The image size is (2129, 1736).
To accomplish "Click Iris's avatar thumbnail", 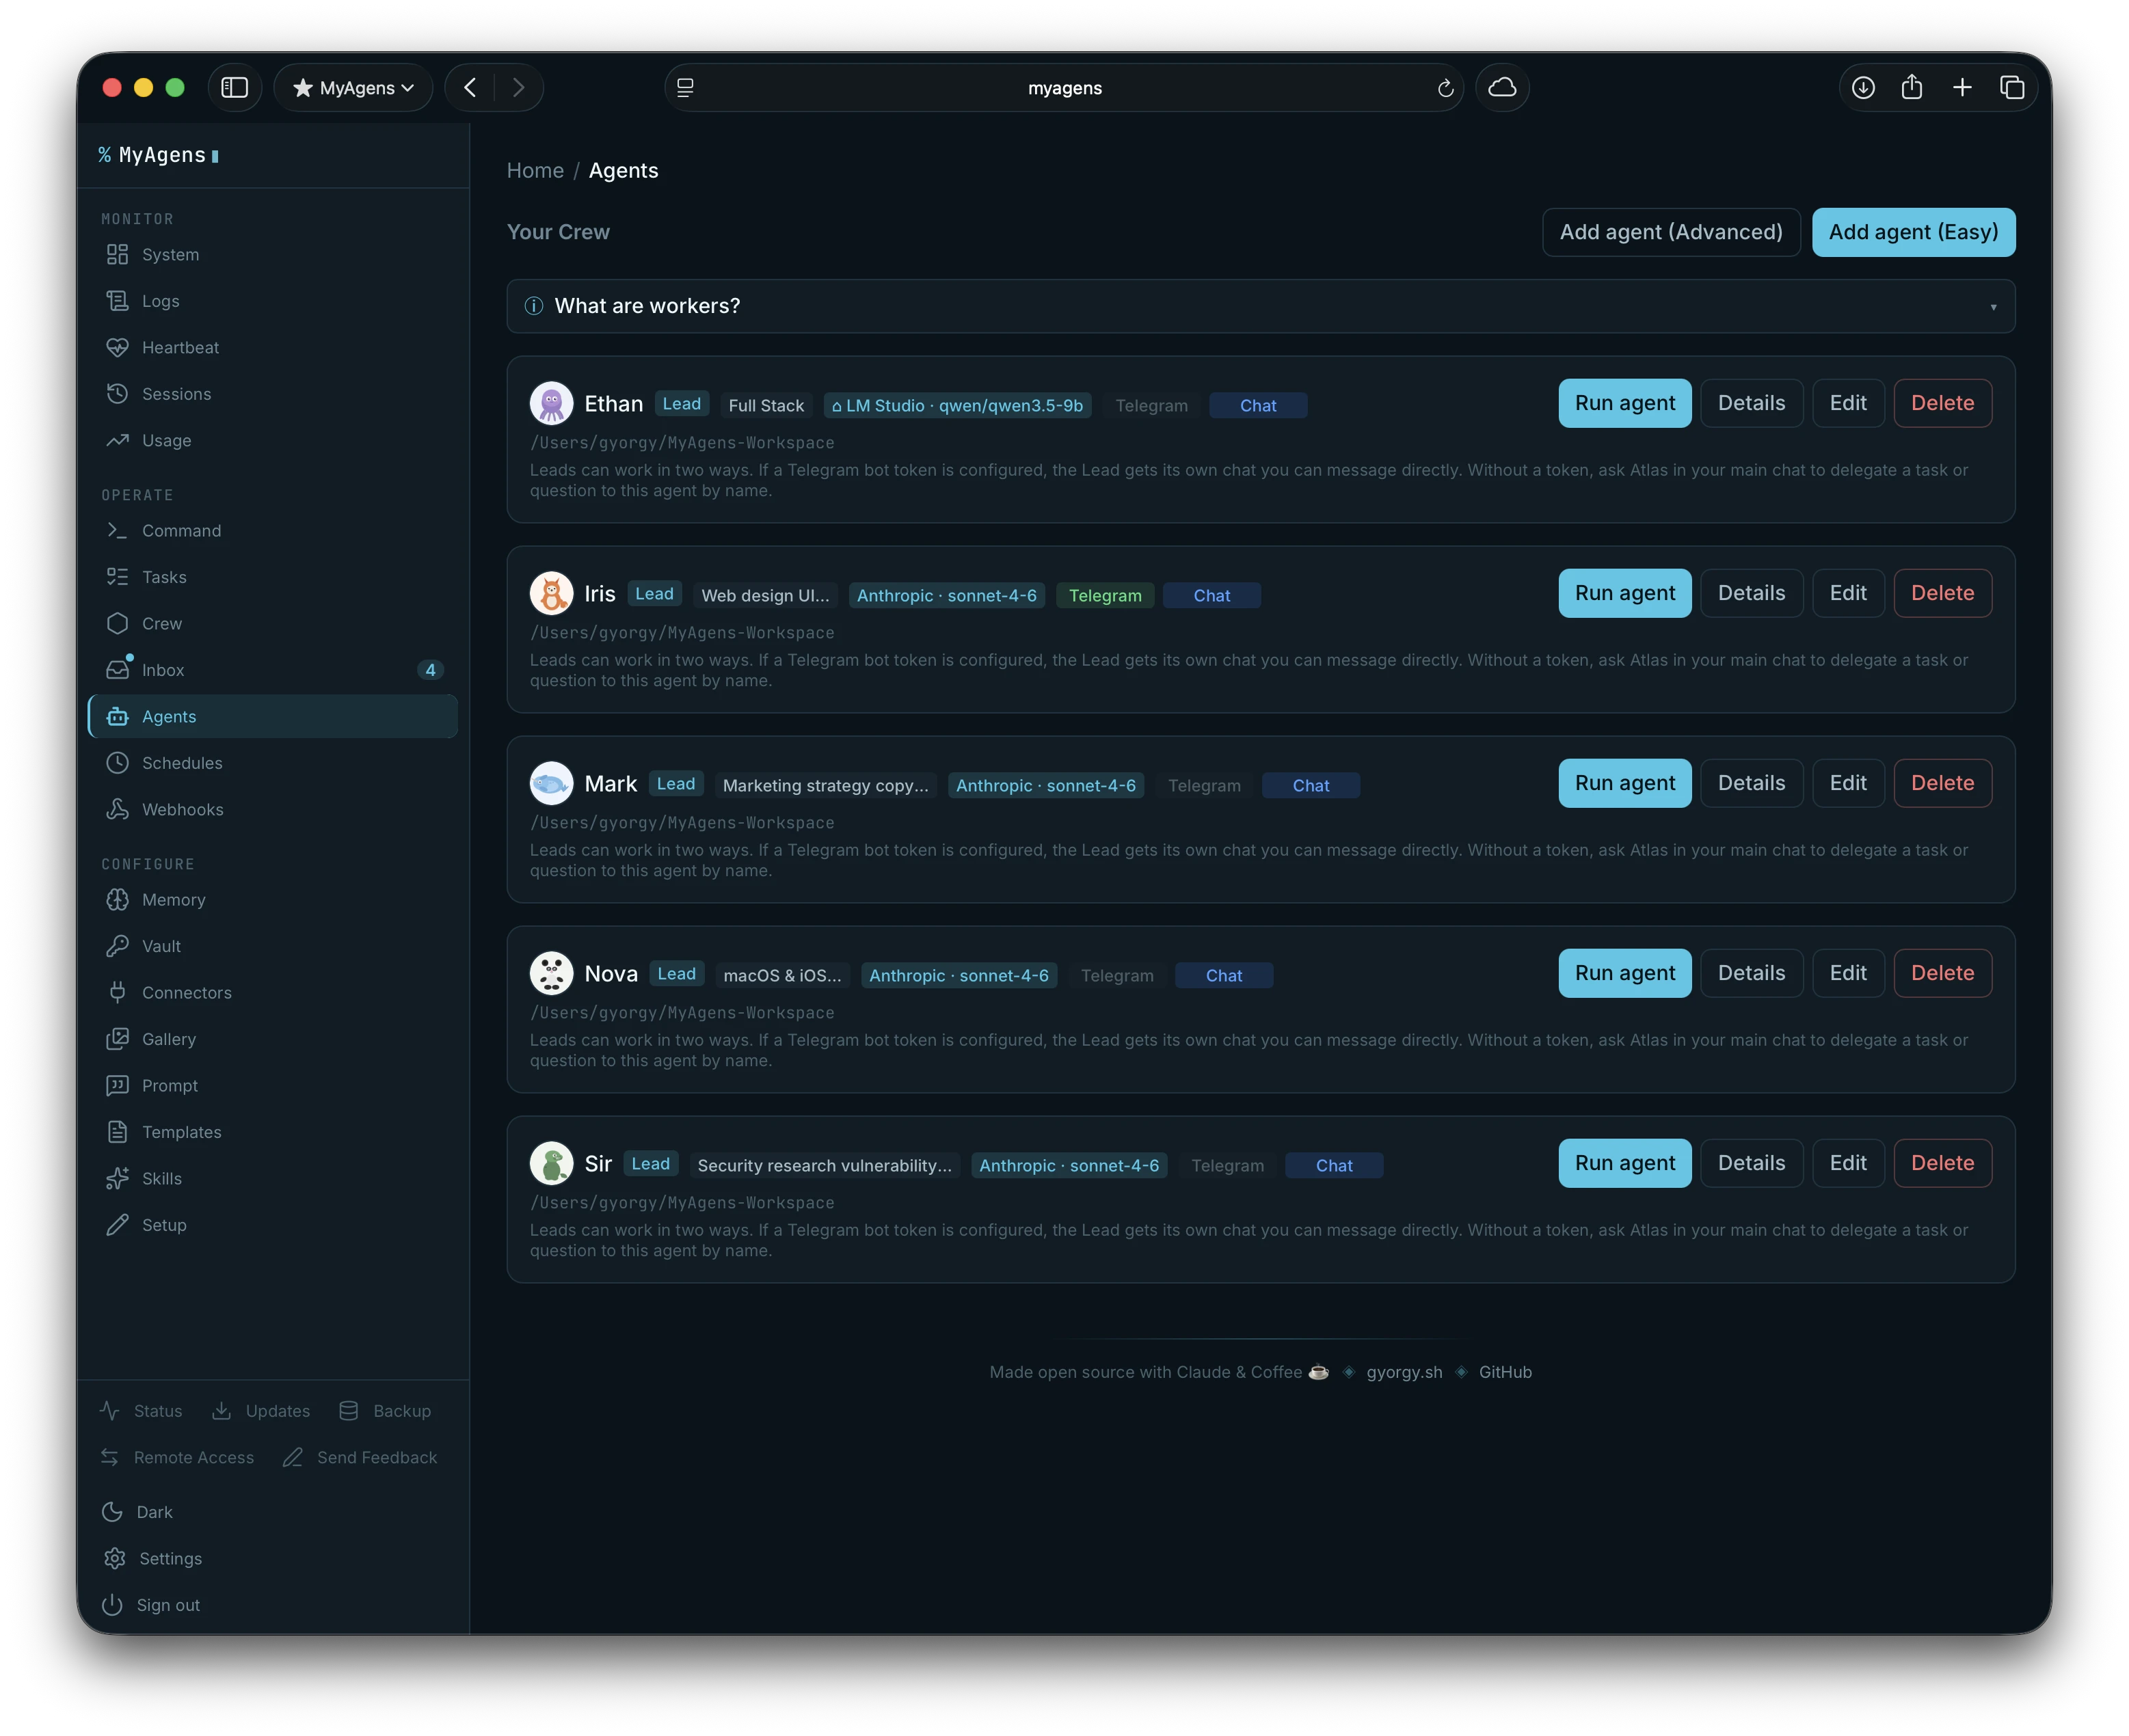I will point(551,593).
